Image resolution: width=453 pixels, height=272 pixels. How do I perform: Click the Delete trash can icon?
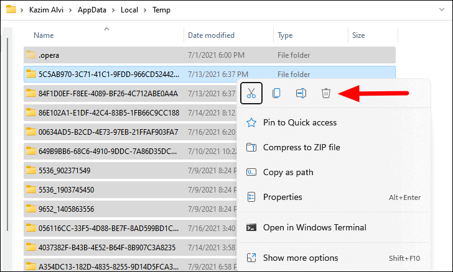click(325, 93)
